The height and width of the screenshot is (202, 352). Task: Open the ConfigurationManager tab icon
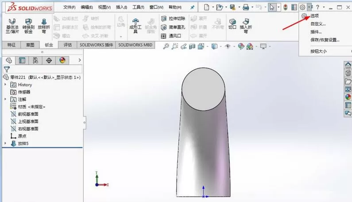[x=35, y=60]
